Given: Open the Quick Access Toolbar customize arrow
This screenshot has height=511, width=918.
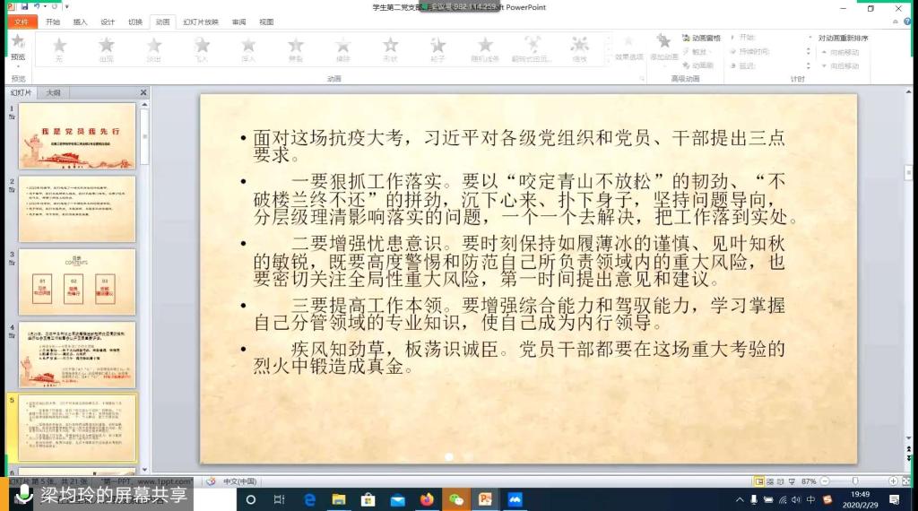Looking at the screenshot, I should (x=67, y=7).
